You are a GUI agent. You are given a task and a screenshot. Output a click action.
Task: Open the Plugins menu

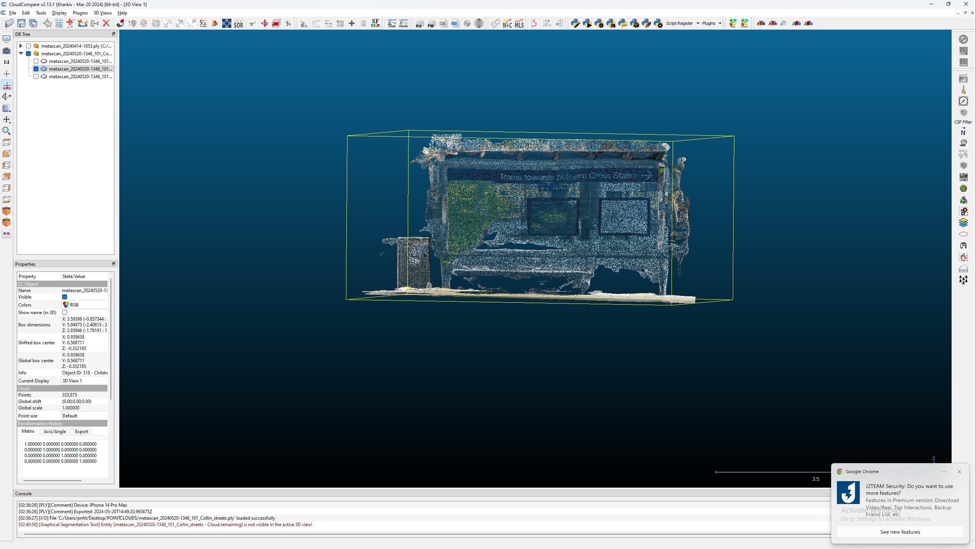(80, 13)
